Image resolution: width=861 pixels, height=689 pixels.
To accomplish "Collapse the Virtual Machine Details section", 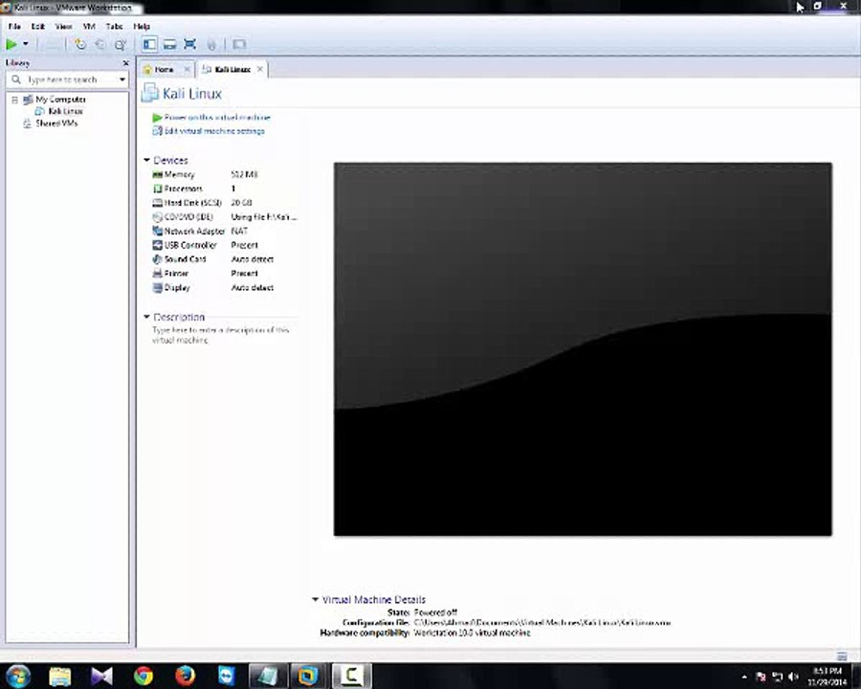I will [315, 599].
